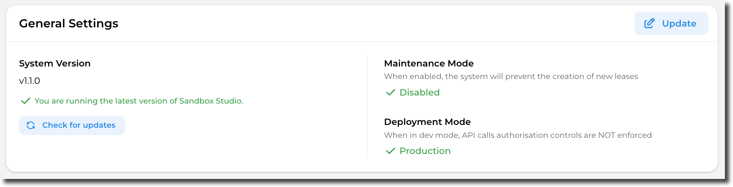Click the General Settings heading
The image size is (733, 187).
tap(69, 23)
